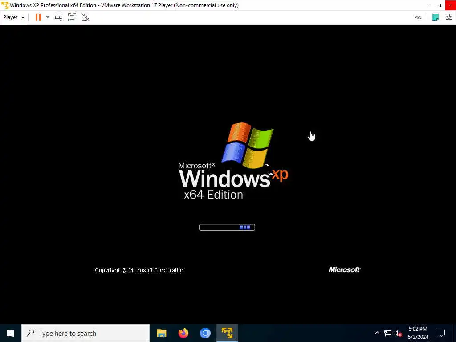
Task: Click the 'Type here to search' box
Action: pyautogui.click(x=85, y=333)
